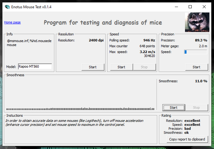Viewport: 214px width, 149px height.
Task: Click the 946 Hz polling speed value
Action: [149, 40]
